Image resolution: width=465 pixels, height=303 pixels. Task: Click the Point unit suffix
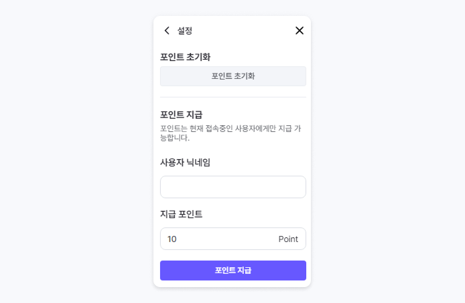pyautogui.click(x=288, y=239)
